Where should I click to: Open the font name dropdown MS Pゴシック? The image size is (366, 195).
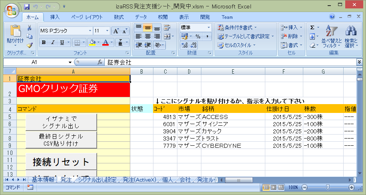[x=90, y=31]
